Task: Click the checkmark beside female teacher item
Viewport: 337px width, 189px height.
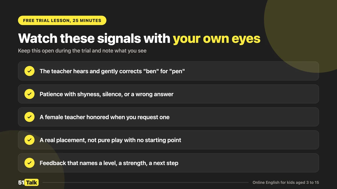Action: [29, 117]
